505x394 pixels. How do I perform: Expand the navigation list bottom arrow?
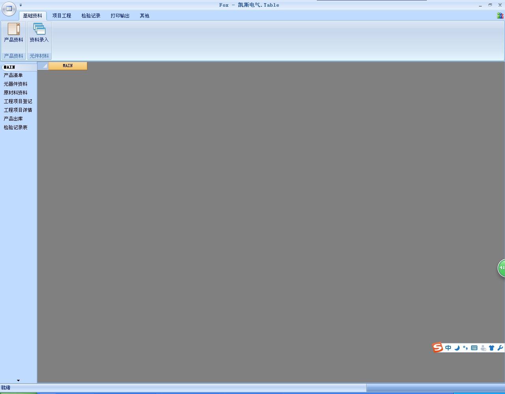point(18,381)
